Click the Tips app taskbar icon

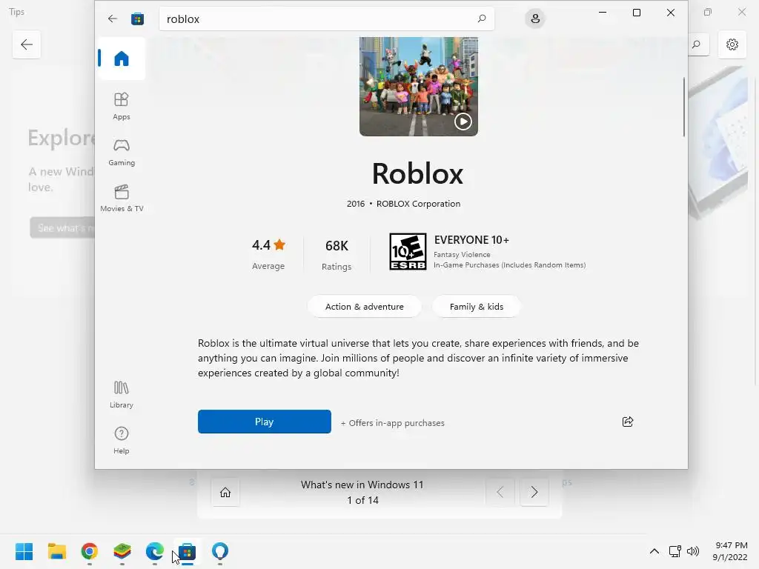click(219, 551)
